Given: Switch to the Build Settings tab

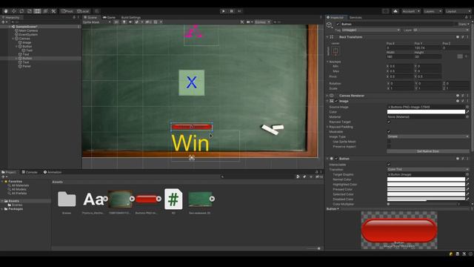Looking at the screenshot, I should (131, 17).
